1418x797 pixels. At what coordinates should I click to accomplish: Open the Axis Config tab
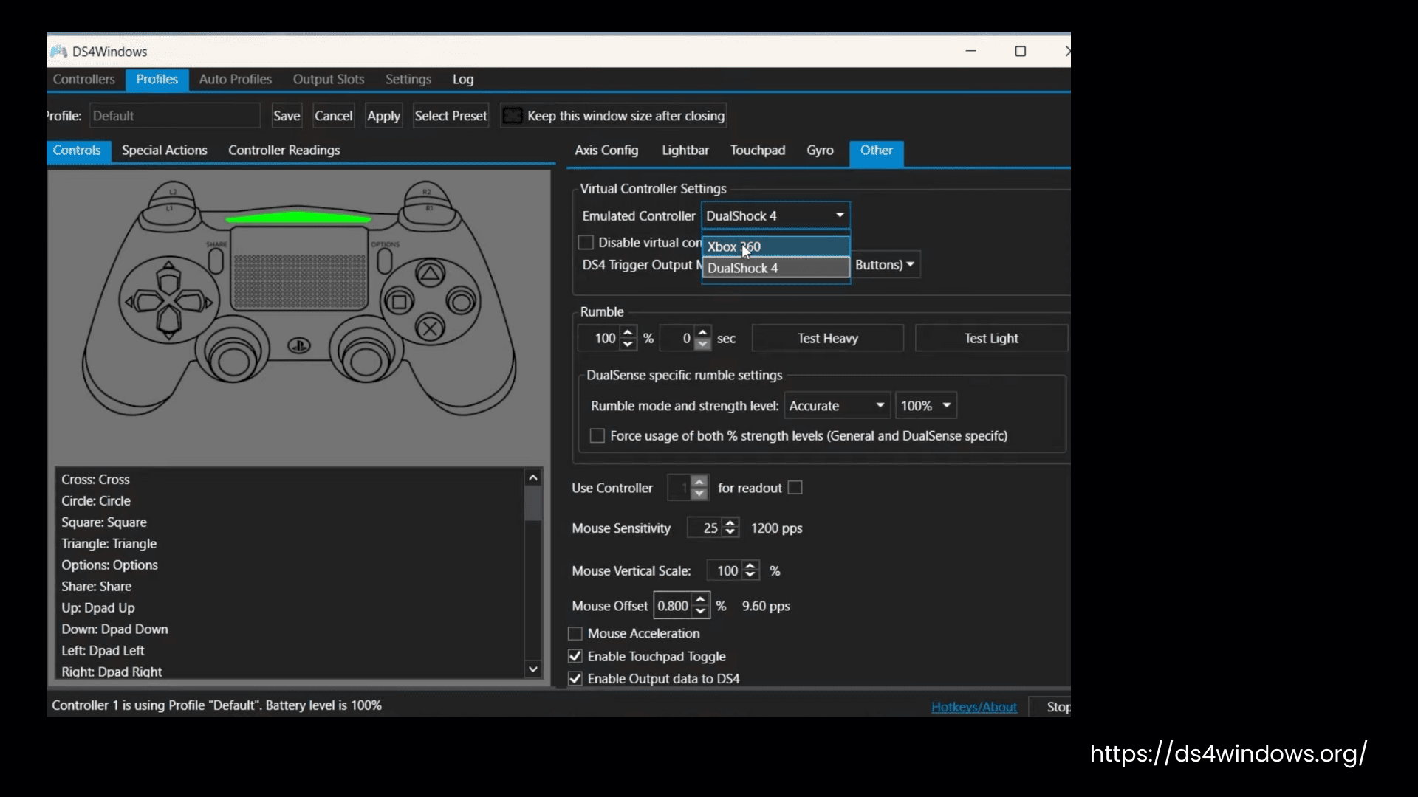(606, 150)
